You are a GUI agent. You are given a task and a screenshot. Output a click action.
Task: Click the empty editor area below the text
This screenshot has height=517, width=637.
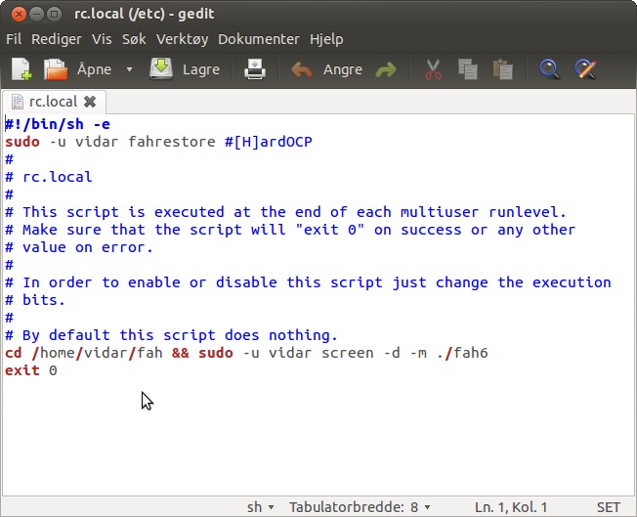click(318, 437)
